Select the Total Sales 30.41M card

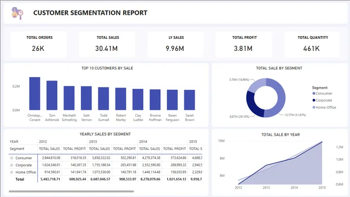(107, 44)
